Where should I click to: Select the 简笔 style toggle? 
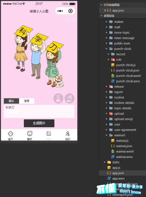pyautogui.click(x=27, y=101)
